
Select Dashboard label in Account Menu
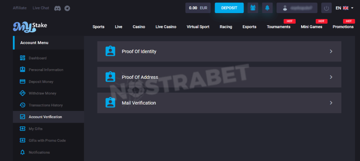(38, 58)
